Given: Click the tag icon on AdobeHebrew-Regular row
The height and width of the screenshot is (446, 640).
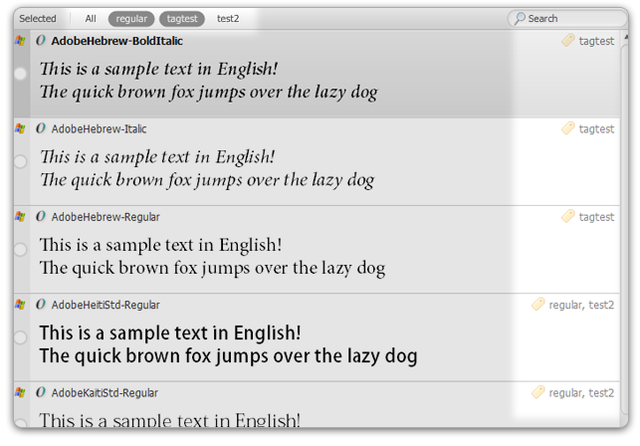Looking at the screenshot, I should pyautogui.click(x=567, y=216).
